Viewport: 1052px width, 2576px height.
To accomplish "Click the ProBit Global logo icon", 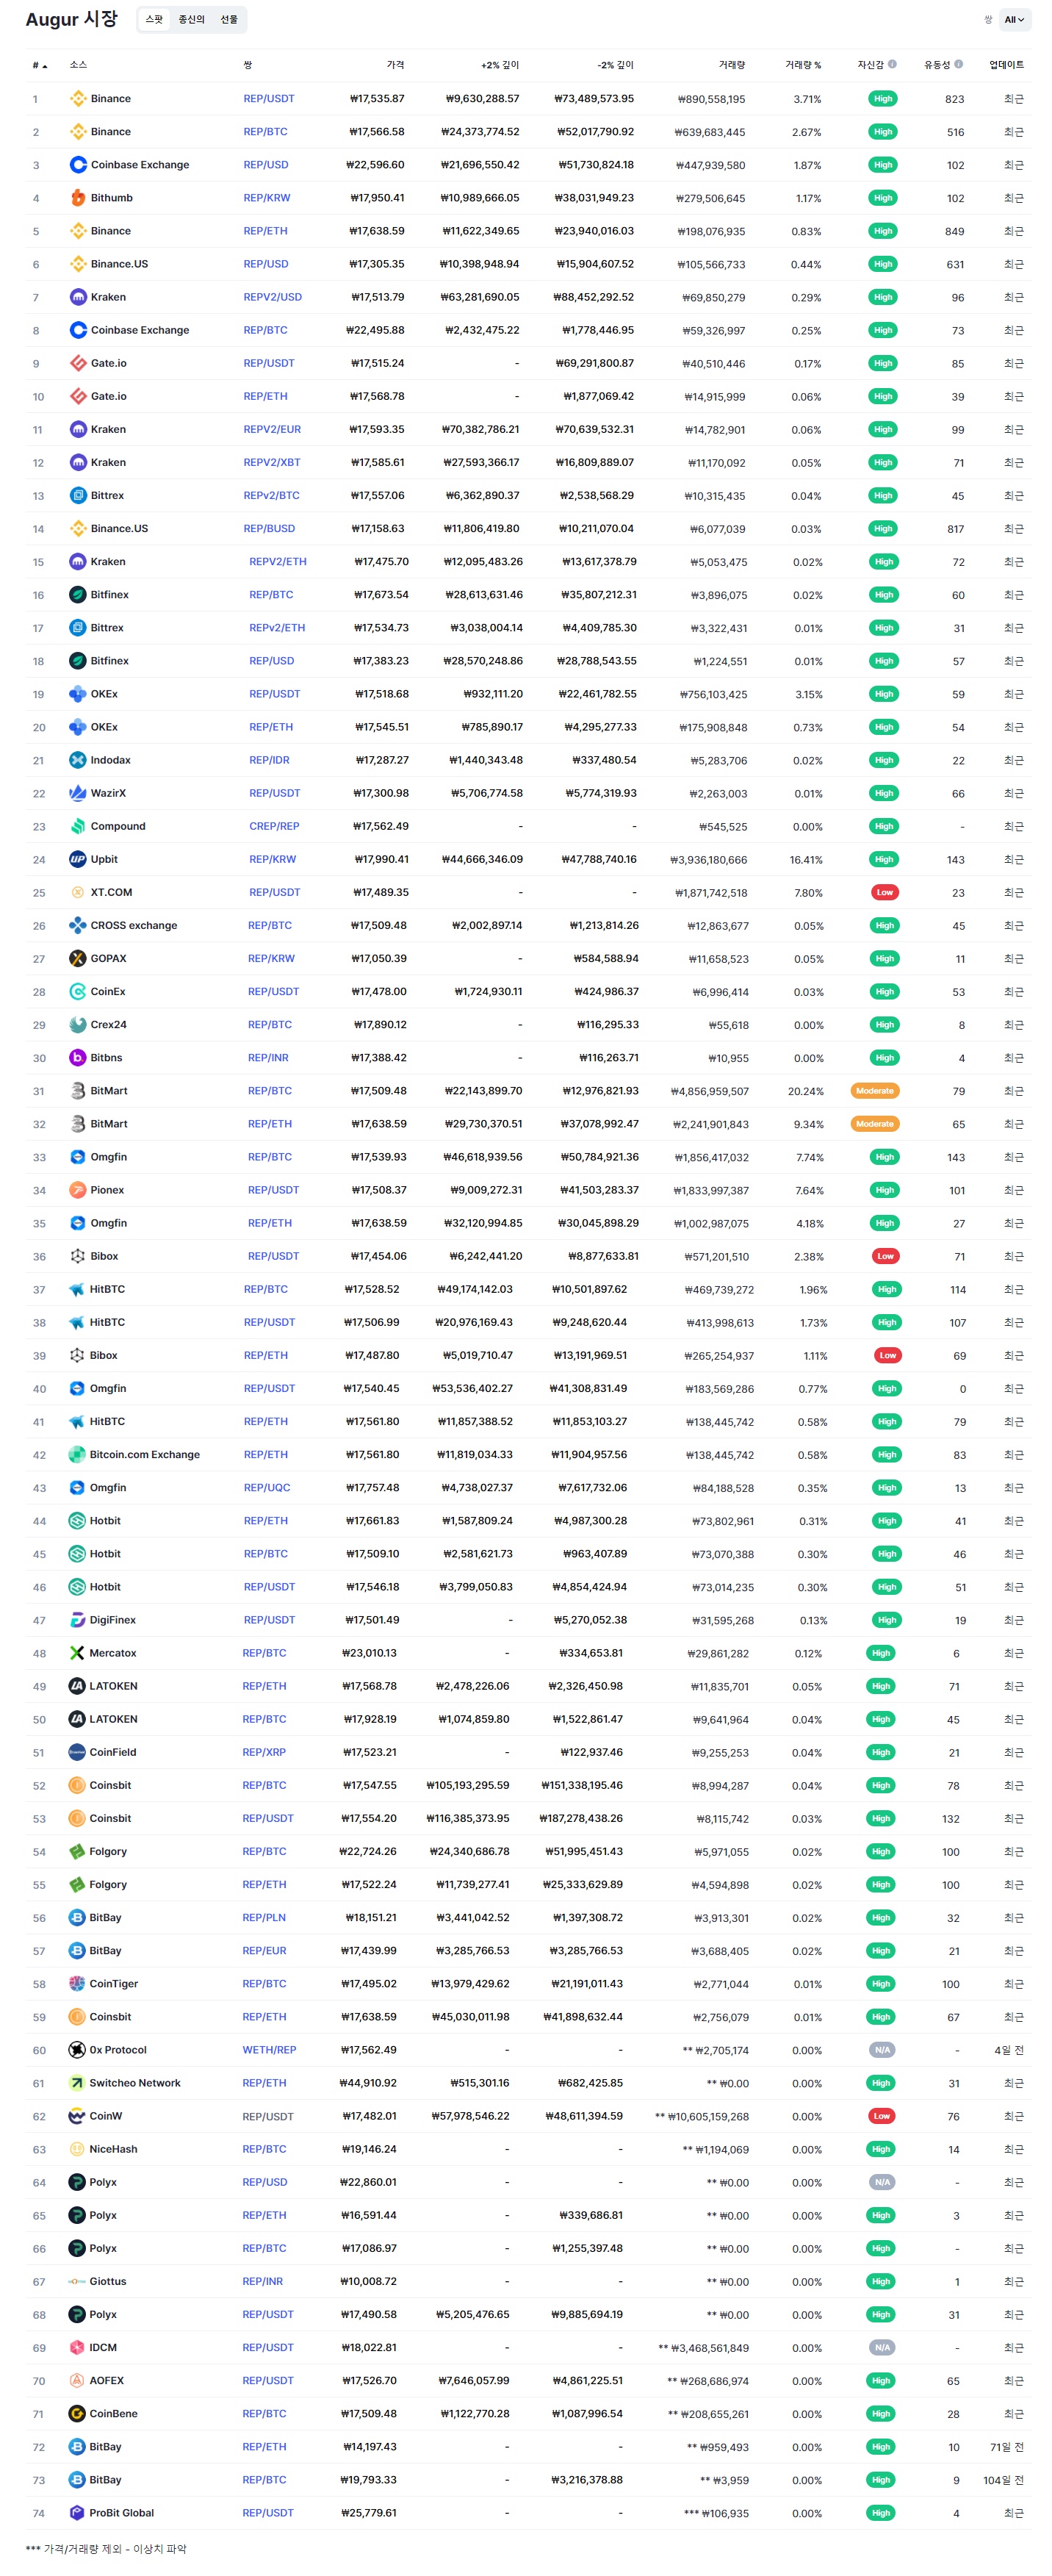I will pyautogui.click(x=77, y=2512).
